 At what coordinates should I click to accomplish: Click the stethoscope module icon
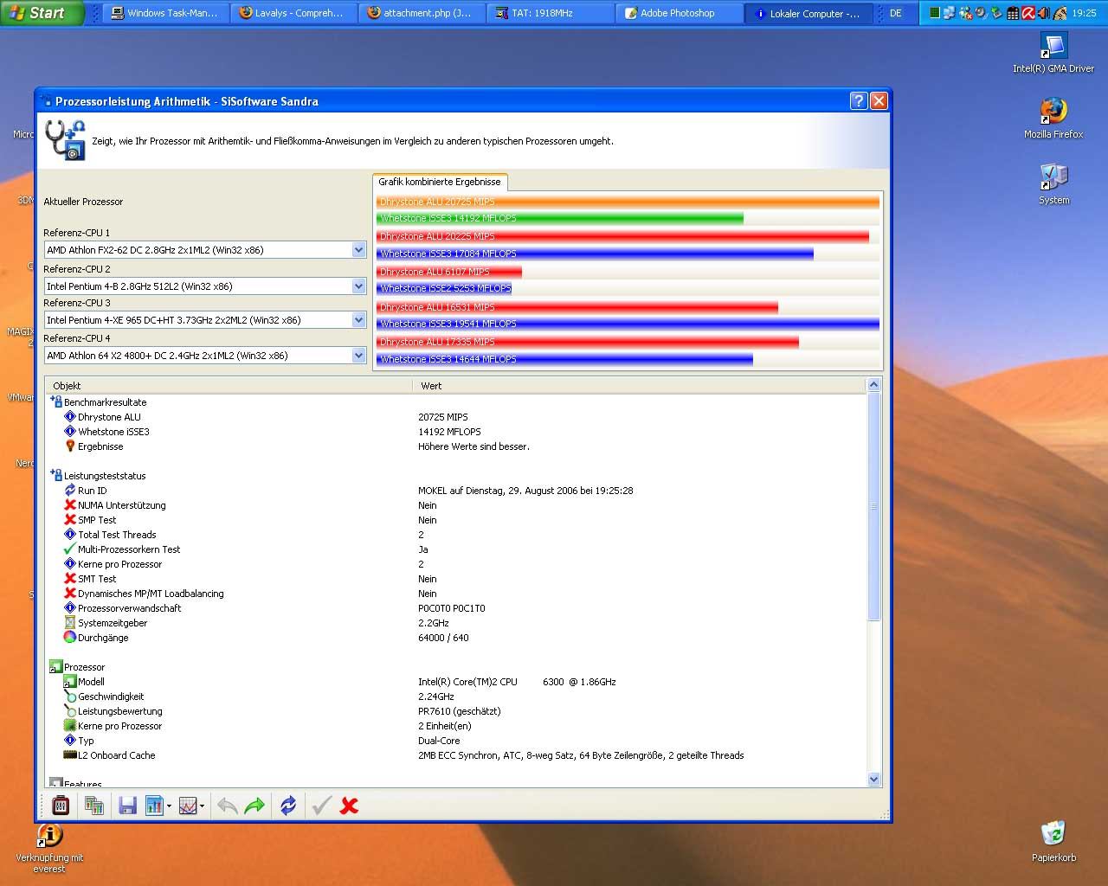[x=65, y=140]
